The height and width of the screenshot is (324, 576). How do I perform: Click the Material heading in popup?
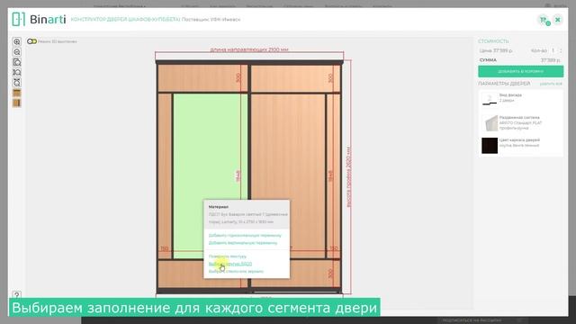coord(218,207)
